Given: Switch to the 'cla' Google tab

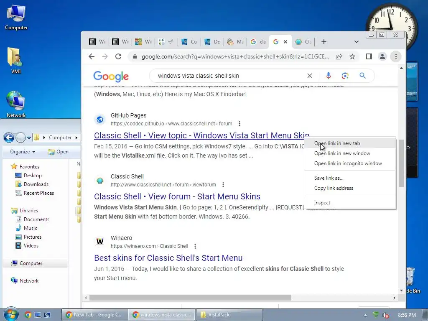Looking at the screenshot, I should [258, 42].
